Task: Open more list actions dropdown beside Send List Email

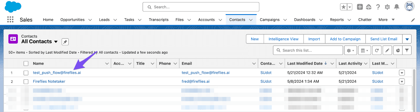Action: (x=407, y=39)
